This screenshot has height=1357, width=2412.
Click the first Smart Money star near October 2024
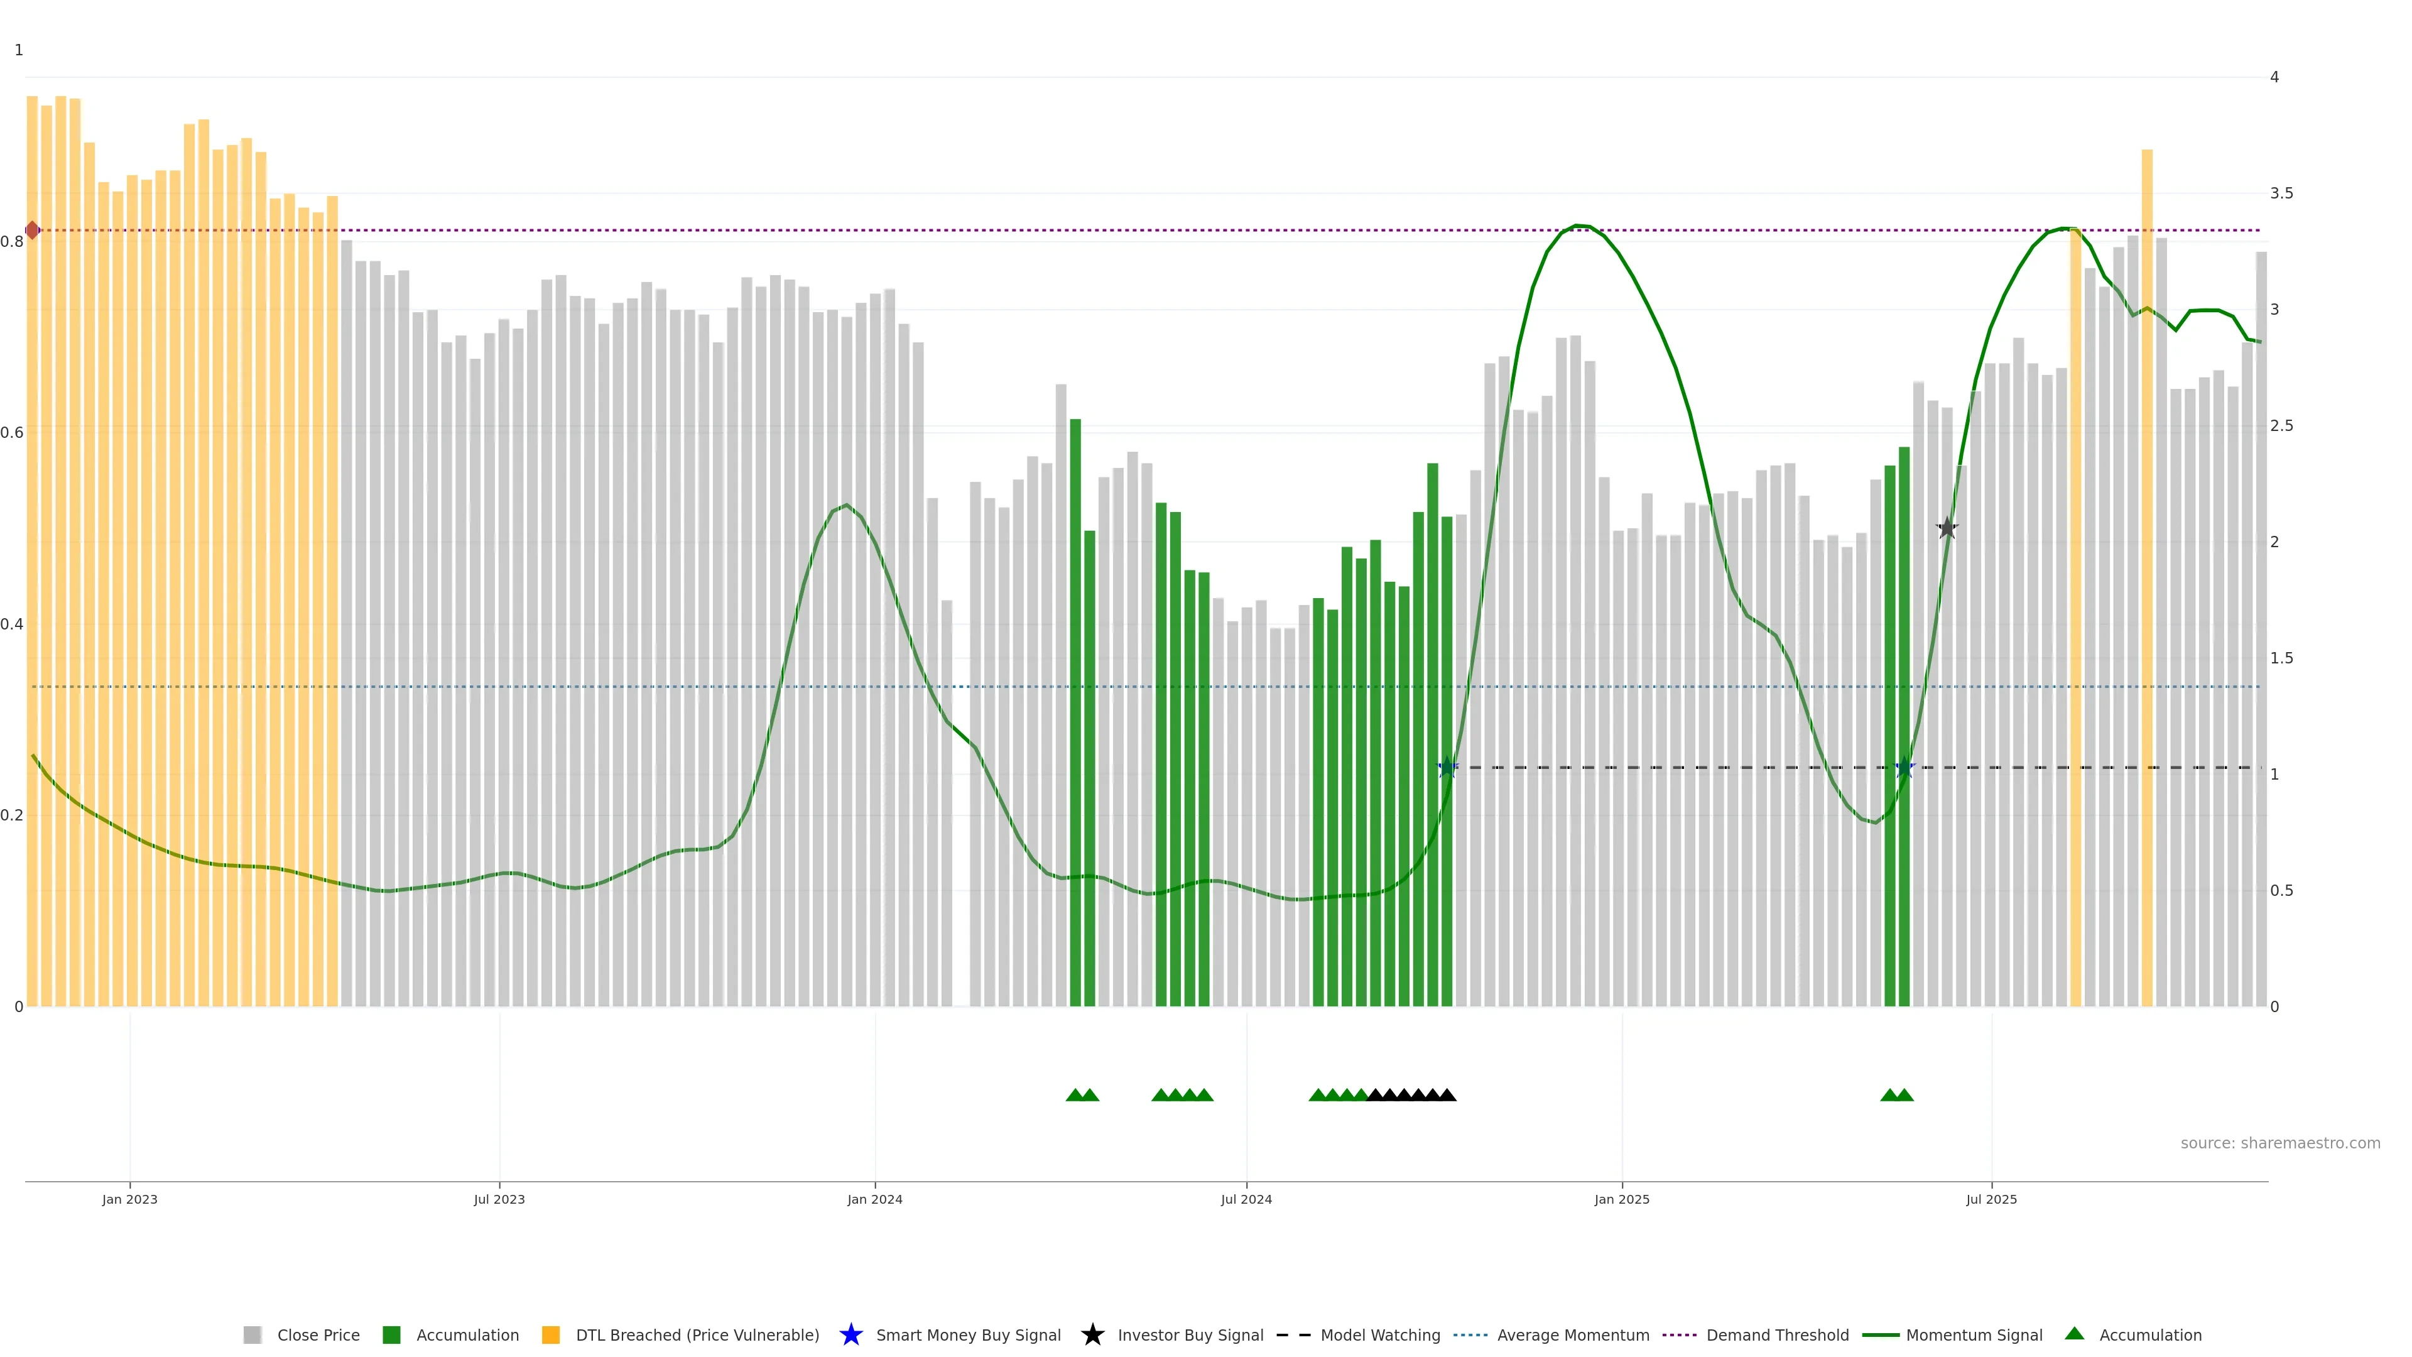[x=1448, y=768]
